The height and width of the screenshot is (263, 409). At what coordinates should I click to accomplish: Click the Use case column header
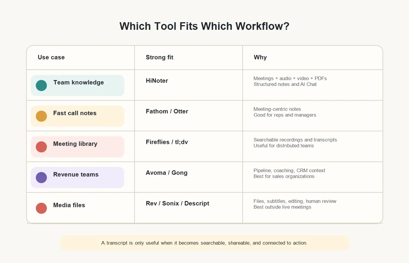(51, 57)
